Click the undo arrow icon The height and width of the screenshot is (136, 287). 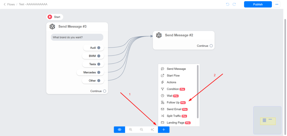click(228, 4)
